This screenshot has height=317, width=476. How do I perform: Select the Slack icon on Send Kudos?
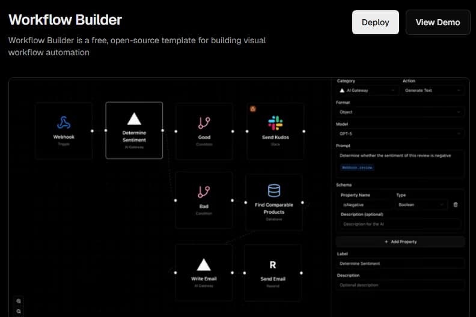click(x=275, y=123)
